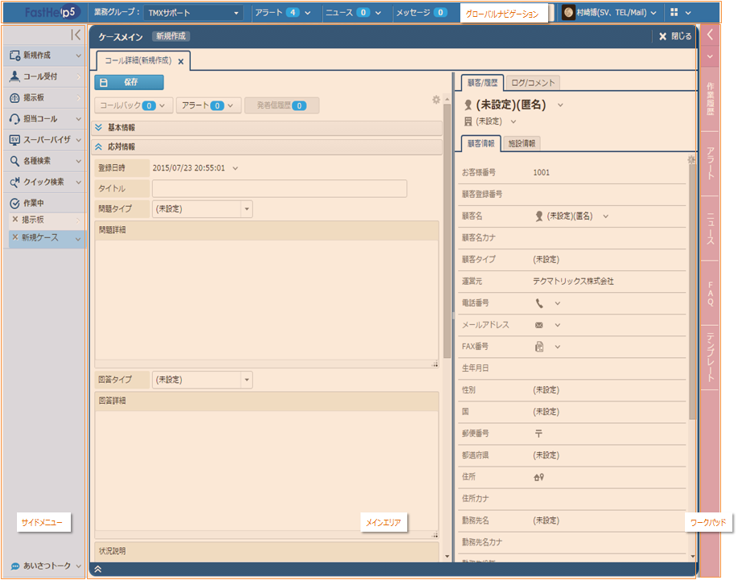Click the 保存 button
Viewport: 738px width, 580px height.
[x=129, y=82]
